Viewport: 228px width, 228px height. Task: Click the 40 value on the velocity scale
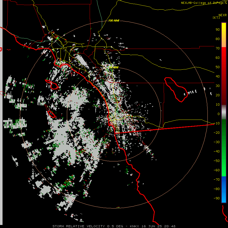coord(218,76)
